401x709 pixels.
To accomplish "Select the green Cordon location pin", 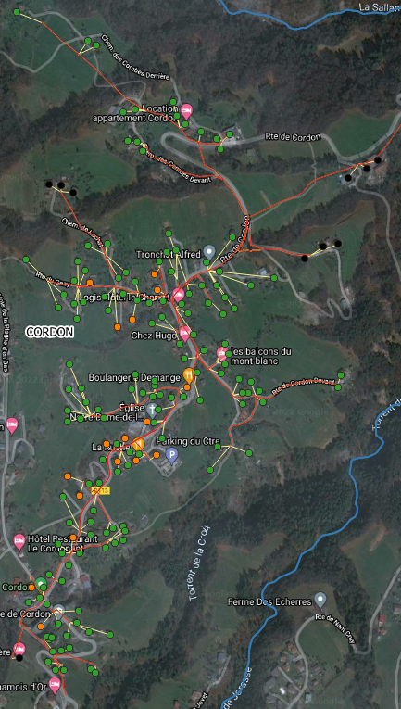I will tap(41, 583).
